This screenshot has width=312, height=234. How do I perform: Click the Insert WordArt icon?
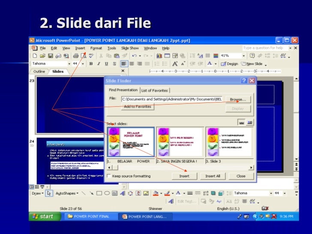click(x=123, y=193)
